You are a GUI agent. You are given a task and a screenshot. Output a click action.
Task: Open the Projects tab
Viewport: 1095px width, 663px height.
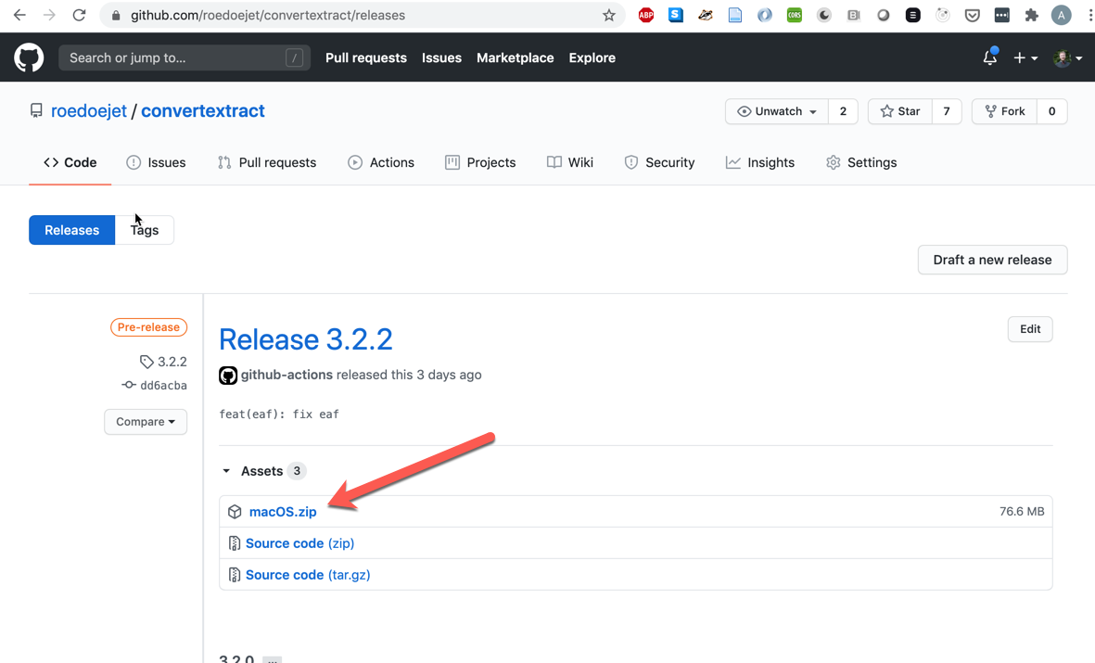click(x=479, y=162)
